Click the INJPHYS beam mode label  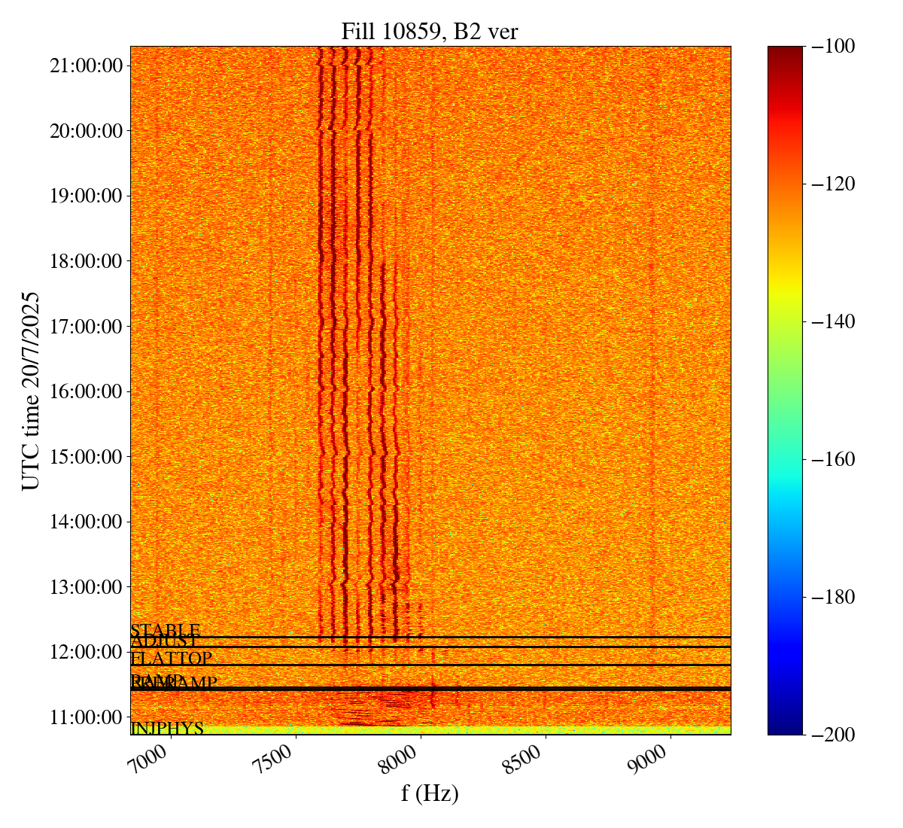[167, 728]
